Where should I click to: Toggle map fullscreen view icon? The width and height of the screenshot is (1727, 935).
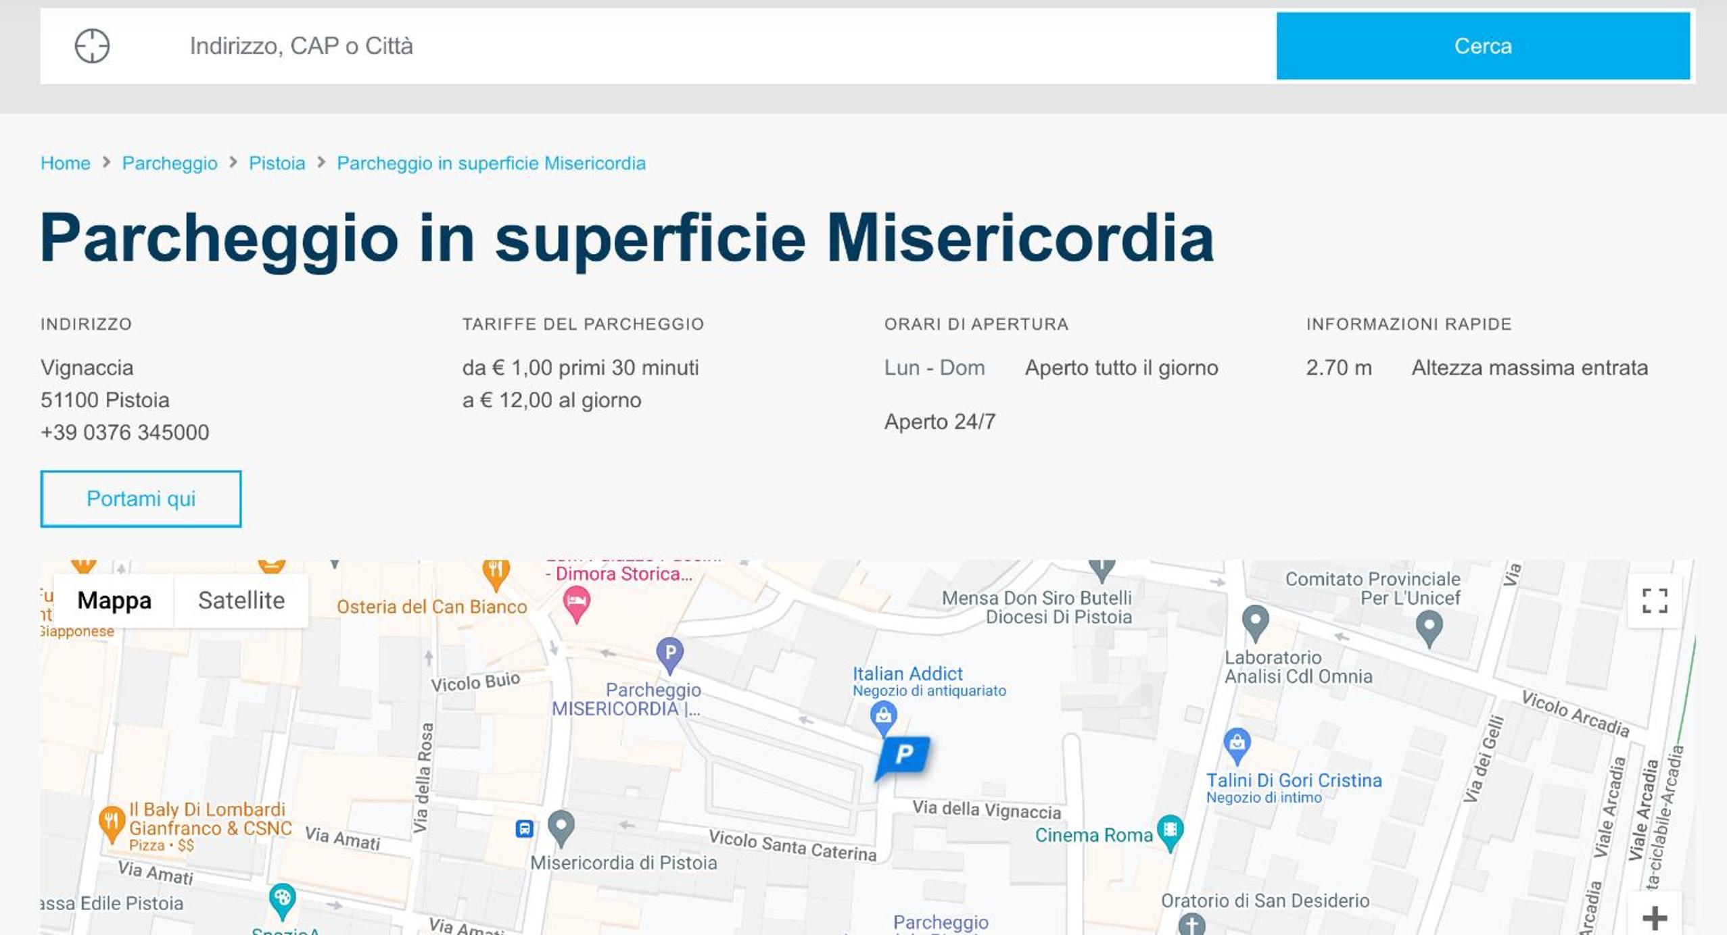[1655, 600]
